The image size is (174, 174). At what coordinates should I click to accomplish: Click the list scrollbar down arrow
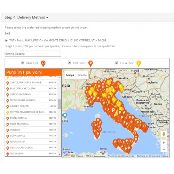(x=59, y=154)
